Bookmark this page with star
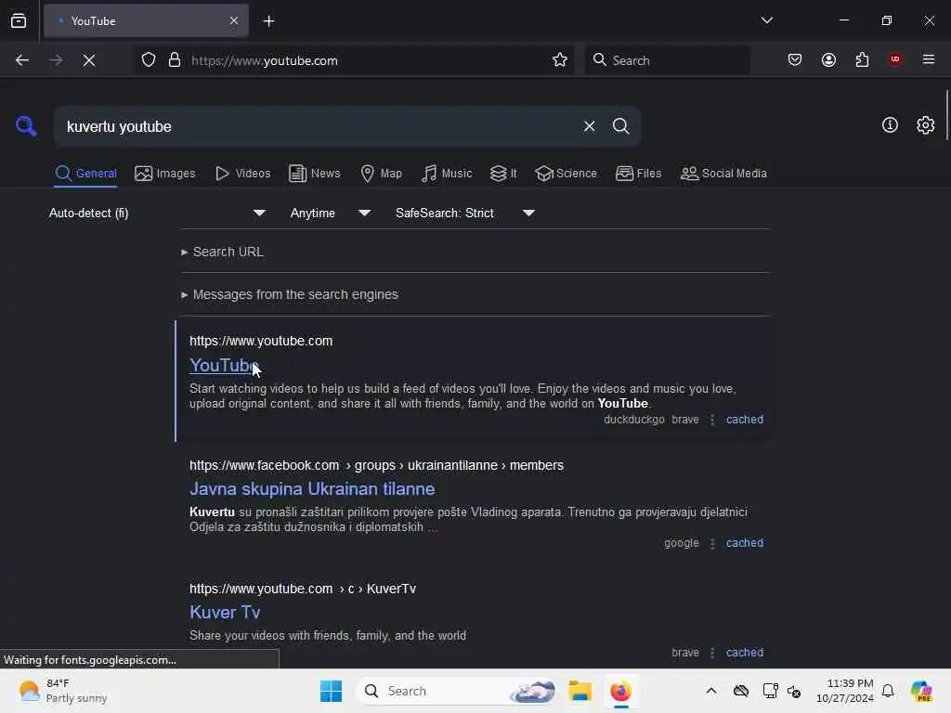Image resolution: width=951 pixels, height=713 pixels. coord(560,60)
